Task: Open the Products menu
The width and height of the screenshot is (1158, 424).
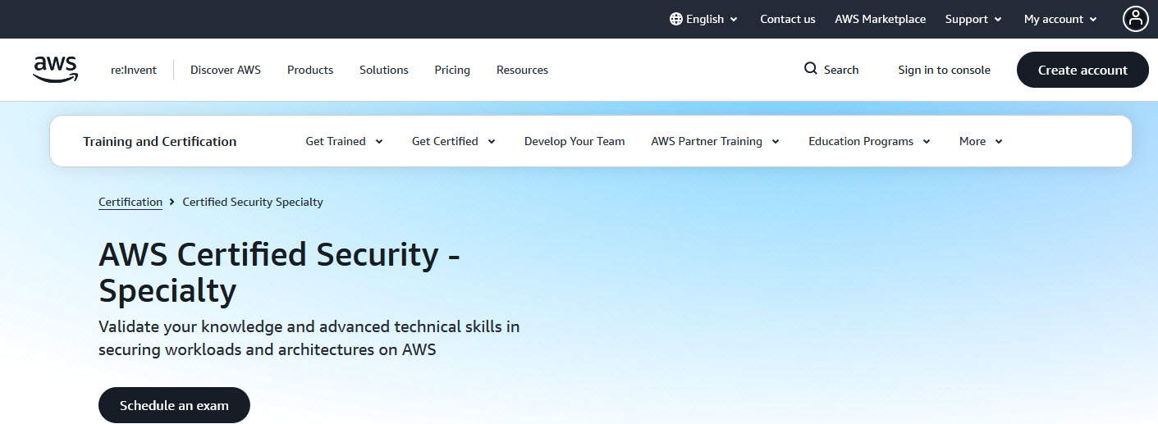Action: (x=310, y=70)
